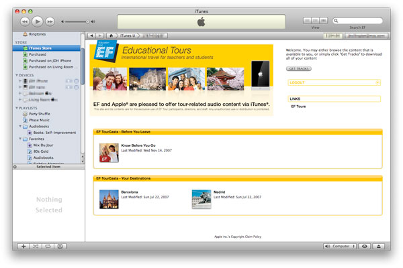Open the Madrid title link

tap(219, 192)
